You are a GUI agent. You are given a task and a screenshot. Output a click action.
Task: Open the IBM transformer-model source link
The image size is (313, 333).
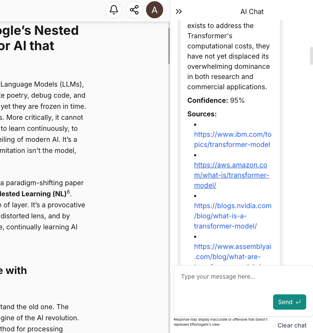pyautogui.click(x=232, y=139)
